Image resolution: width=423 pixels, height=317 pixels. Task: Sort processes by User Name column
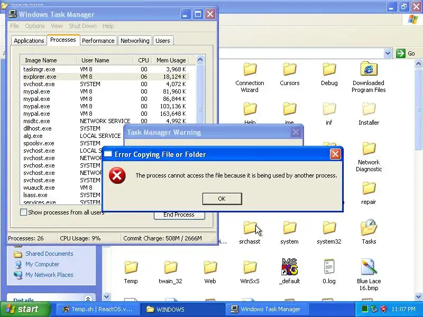click(105, 60)
